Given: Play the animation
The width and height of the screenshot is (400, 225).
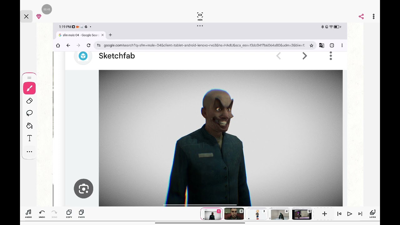Looking at the screenshot, I should (x=350, y=214).
